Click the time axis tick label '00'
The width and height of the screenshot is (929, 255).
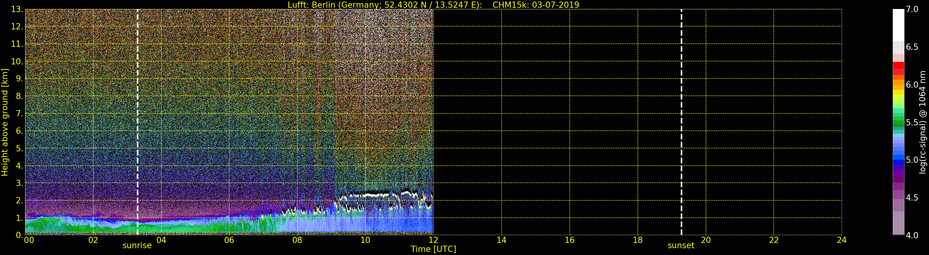pyautogui.click(x=29, y=240)
